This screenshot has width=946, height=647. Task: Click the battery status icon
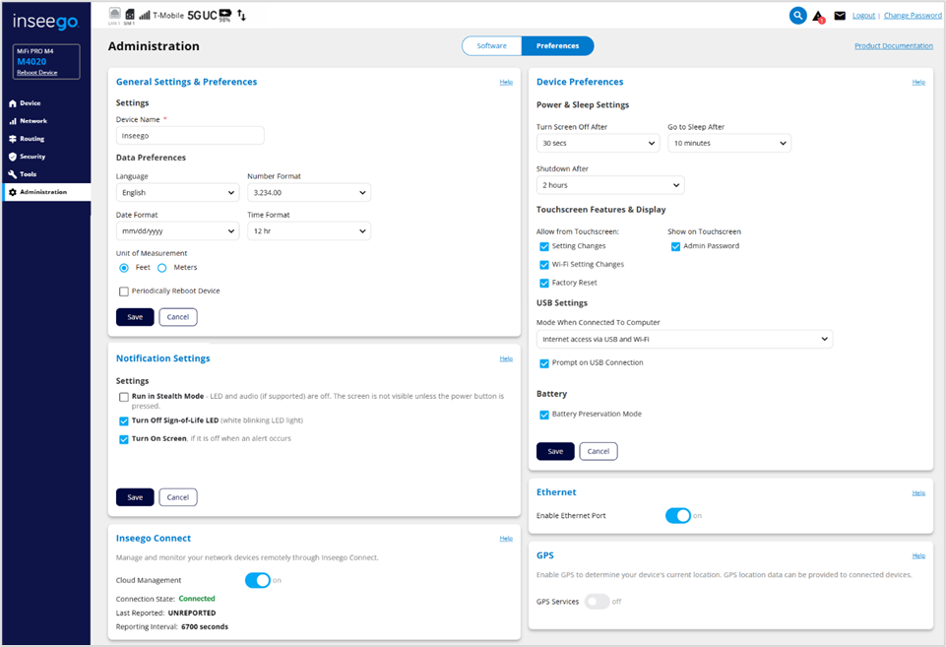[224, 15]
